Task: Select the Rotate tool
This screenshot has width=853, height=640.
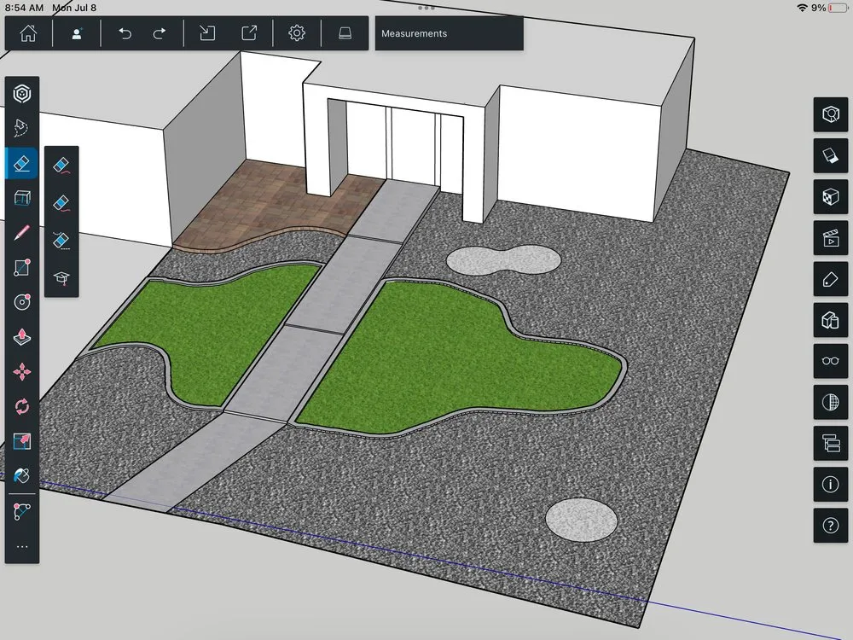Action: tap(22, 406)
